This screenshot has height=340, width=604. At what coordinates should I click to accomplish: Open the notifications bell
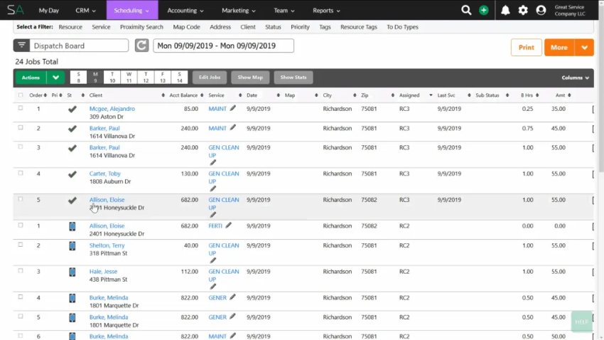click(505, 11)
